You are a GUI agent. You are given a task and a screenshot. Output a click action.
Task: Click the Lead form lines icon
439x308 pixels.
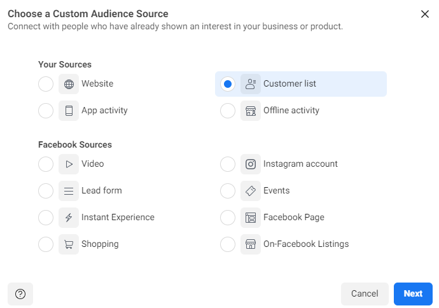click(x=69, y=191)
